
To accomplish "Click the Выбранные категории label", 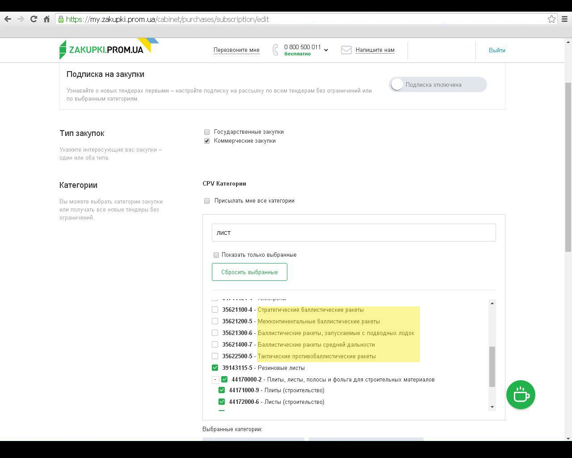I will point(232,429).
